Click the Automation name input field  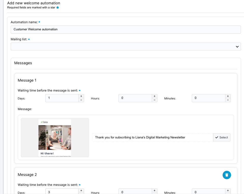click(x=126, y=29)
